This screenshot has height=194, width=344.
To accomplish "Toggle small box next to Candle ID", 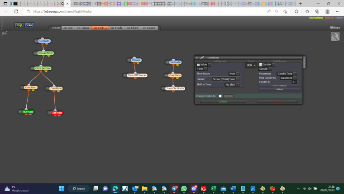I will (298, 82).
